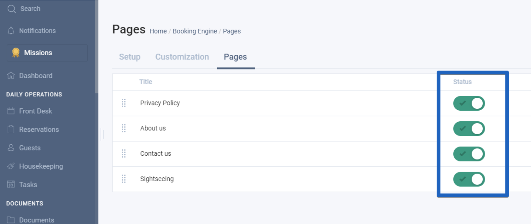The width and height of the screenshot is (532, 224).
Task: Open Guests from the sidebar
Action: coord(30,148)
